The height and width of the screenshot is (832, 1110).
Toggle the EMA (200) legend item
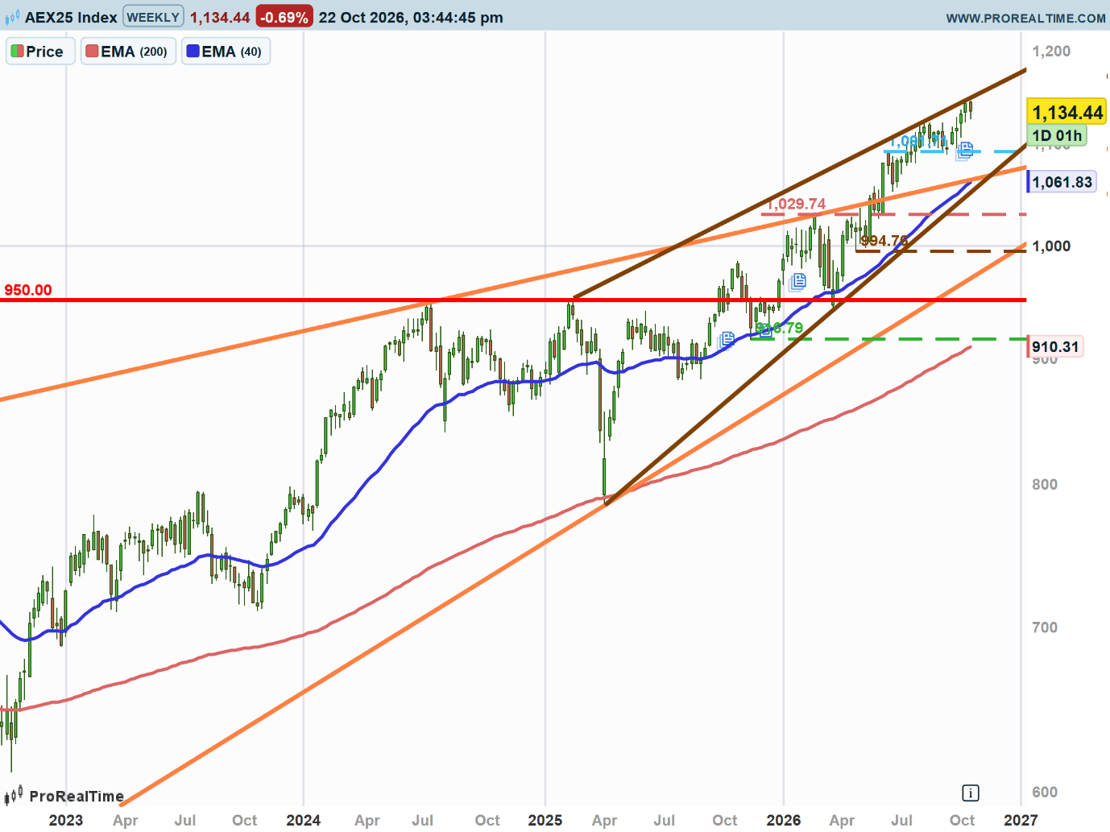(128, 52)
